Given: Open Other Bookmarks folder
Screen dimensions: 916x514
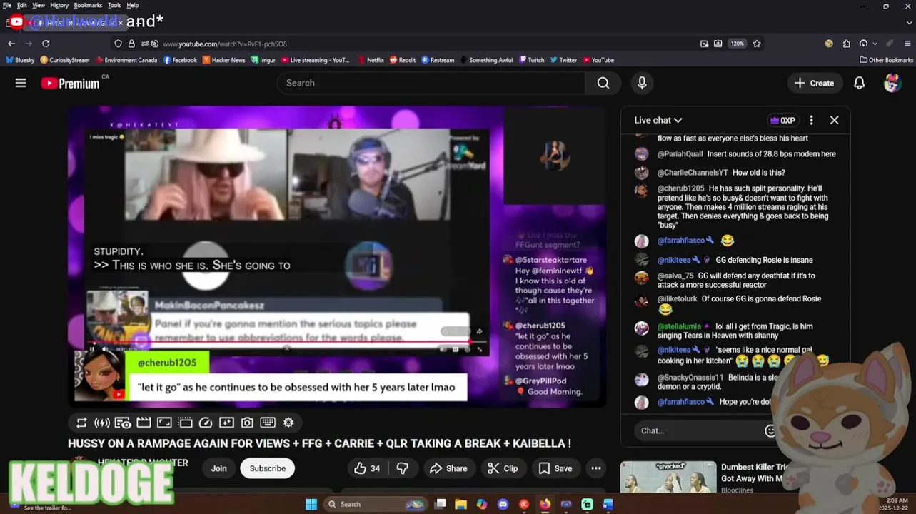Looking at the screenshot, I should 886,60.
